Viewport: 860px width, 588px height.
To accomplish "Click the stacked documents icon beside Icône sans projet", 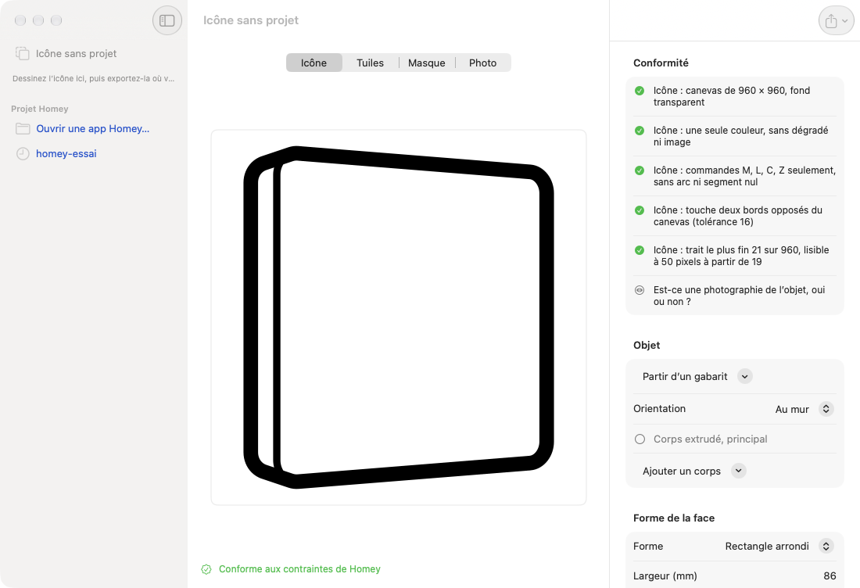I will point(23,53).
